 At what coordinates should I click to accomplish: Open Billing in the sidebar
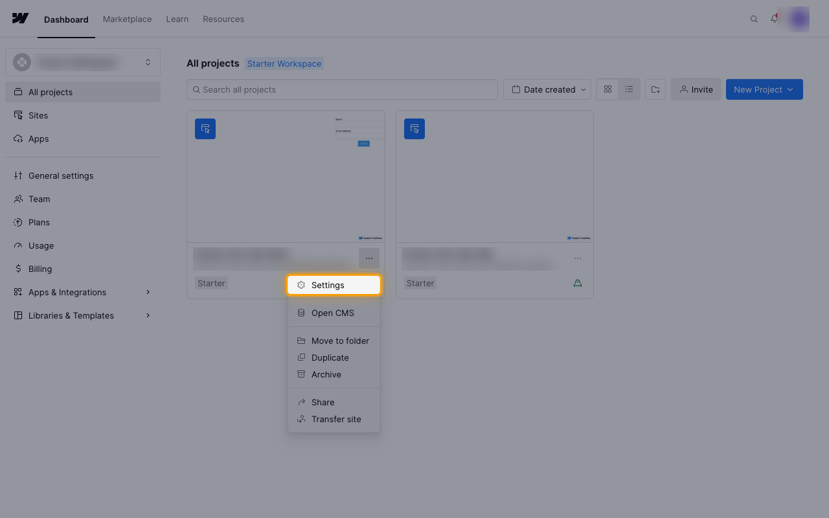[83, 269]
